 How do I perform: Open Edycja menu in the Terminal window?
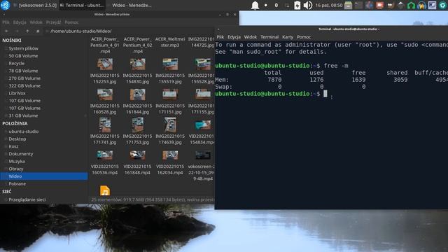234,37
